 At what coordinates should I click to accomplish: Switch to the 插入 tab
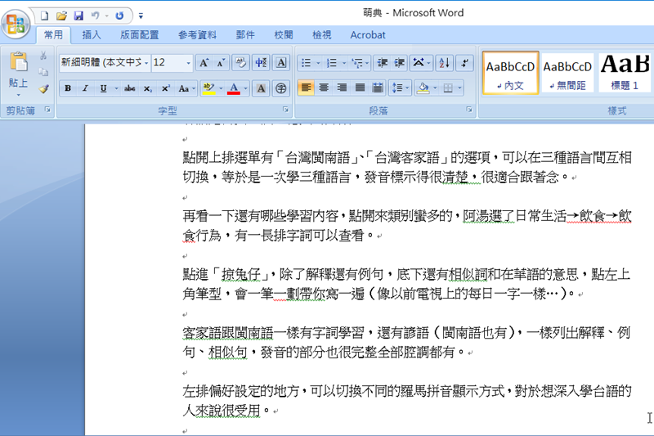click(x=92, y=35)
